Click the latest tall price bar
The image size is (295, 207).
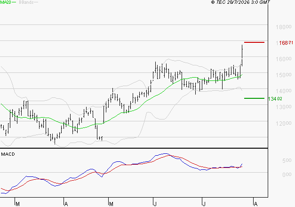tap(242, 56)
